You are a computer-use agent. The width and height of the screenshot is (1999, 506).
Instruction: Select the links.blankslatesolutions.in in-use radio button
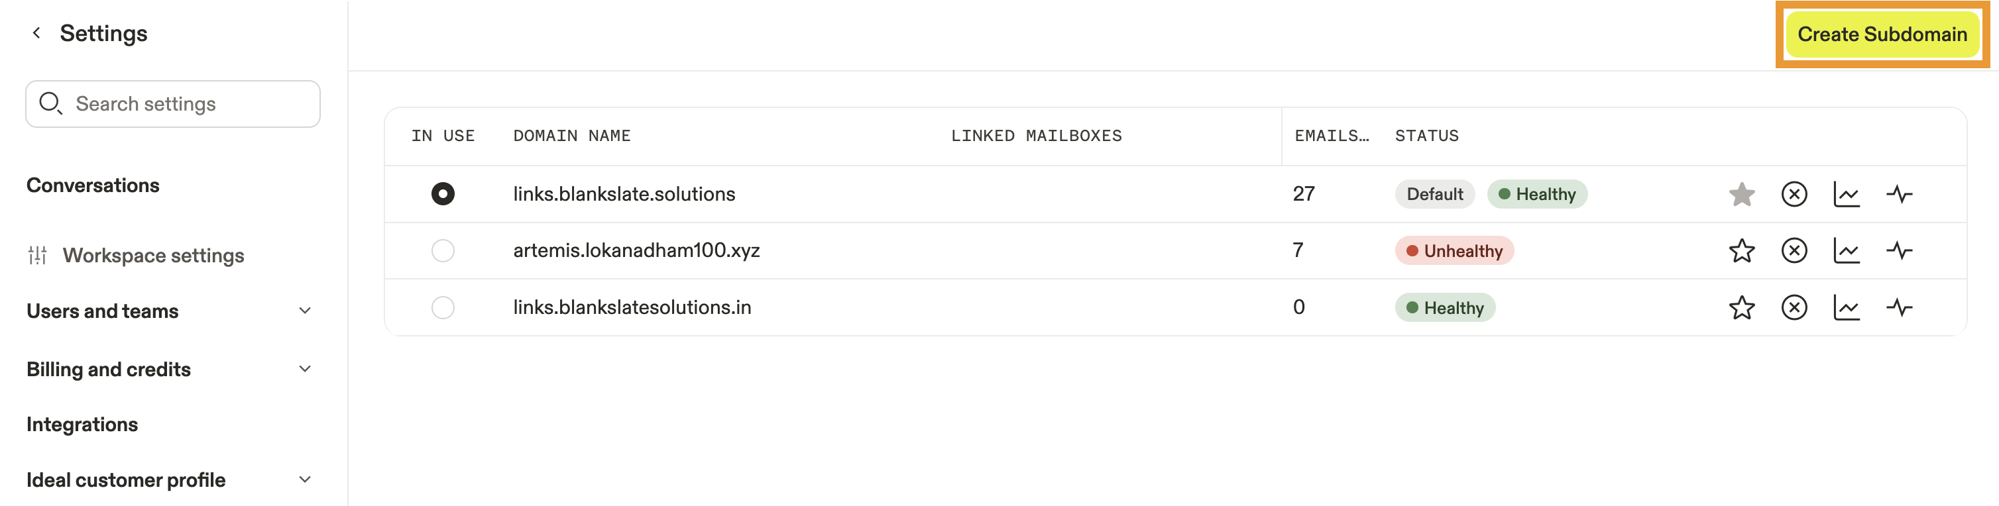point(442,307)
